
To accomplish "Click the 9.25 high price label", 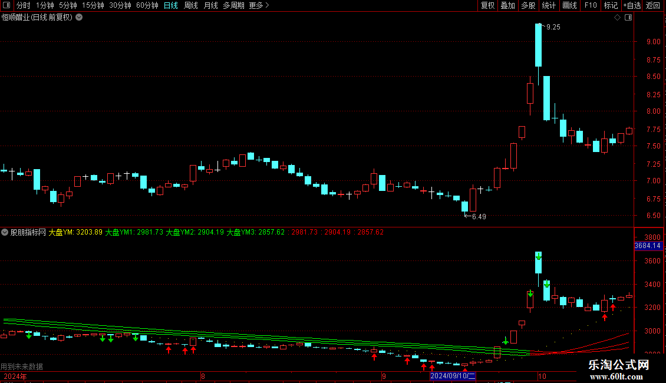I will coord(553,27).
